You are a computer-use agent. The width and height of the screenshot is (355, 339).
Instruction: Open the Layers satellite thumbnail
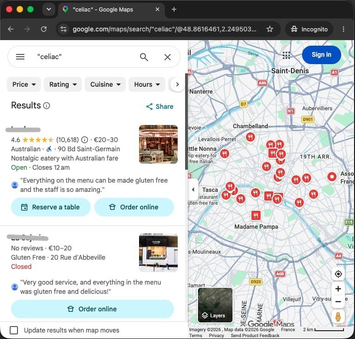point(215,305)
